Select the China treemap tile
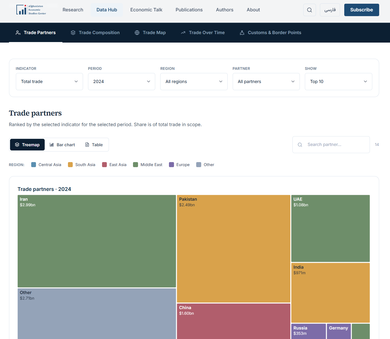Screen dimensions: 390x339 [234, 321]
